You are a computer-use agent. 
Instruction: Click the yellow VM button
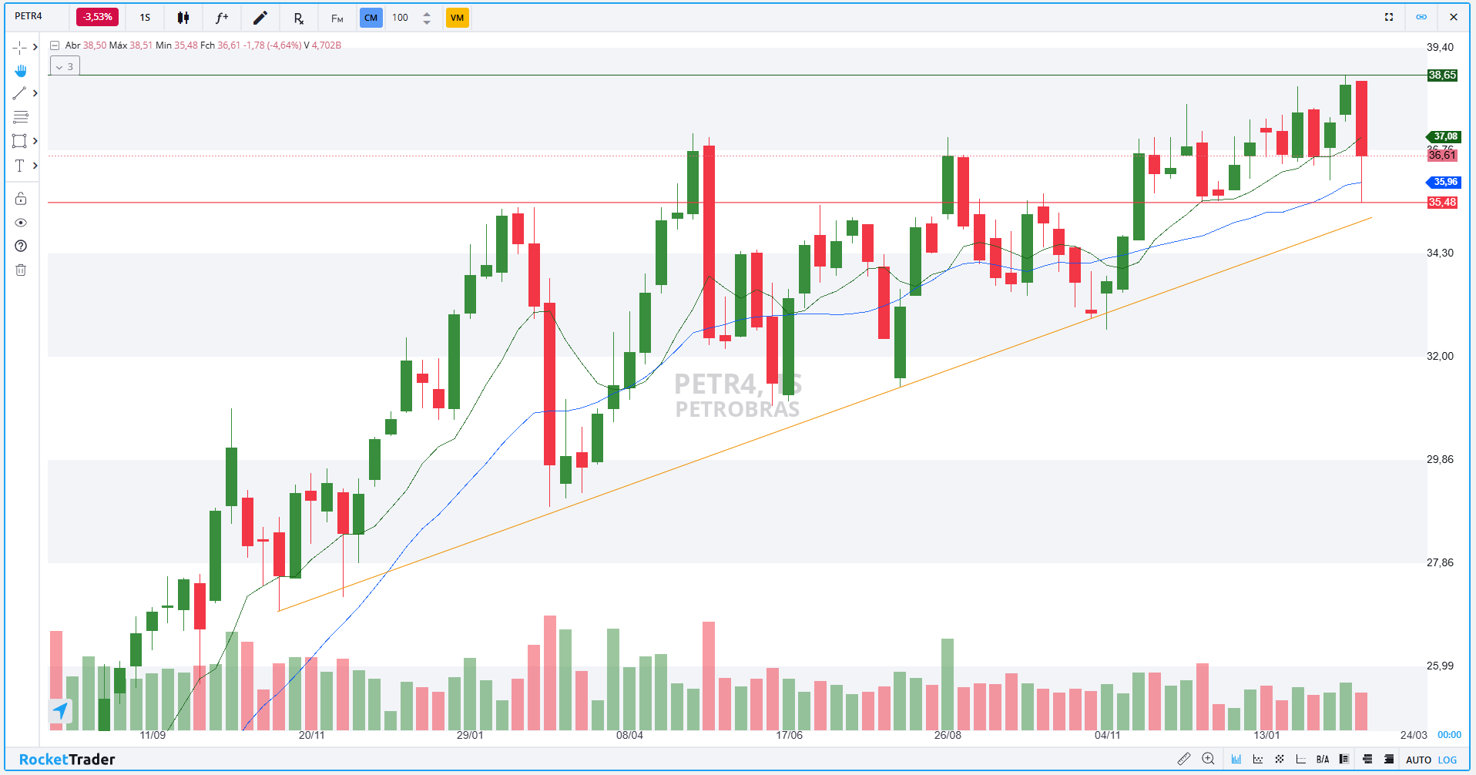click(457, 18)
